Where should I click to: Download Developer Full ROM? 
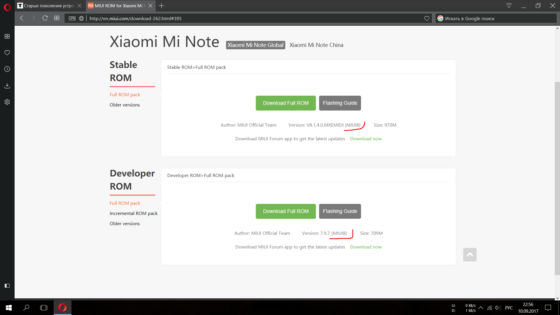(x=286, y=211)
